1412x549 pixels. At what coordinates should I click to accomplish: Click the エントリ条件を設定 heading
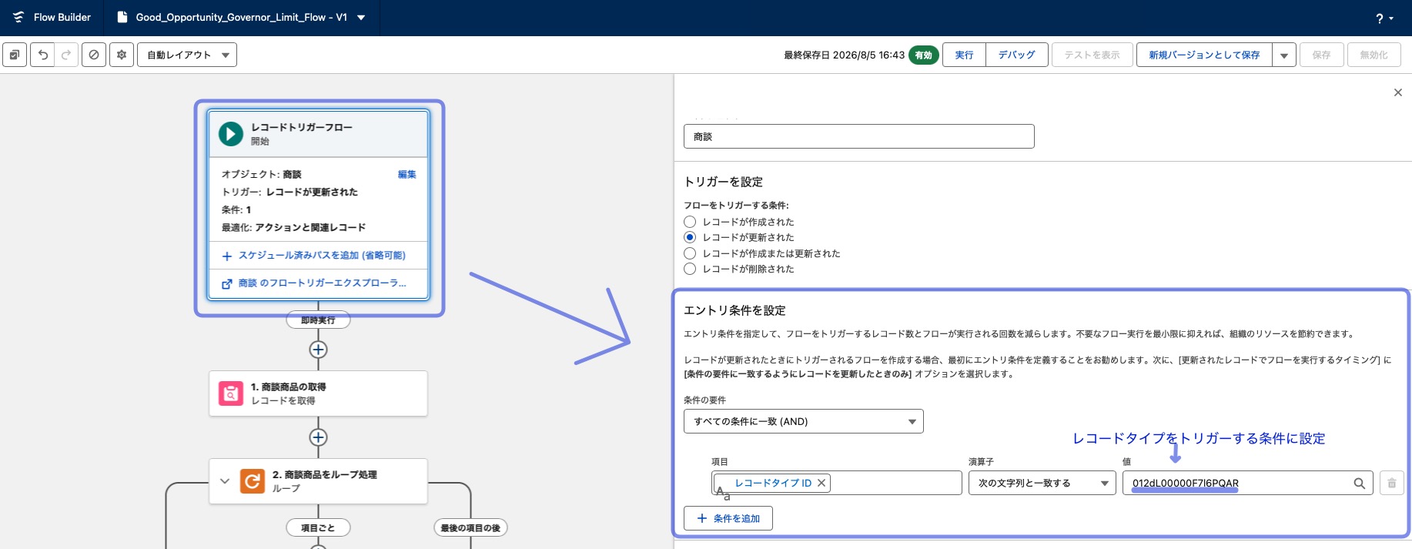click(734, 310)
